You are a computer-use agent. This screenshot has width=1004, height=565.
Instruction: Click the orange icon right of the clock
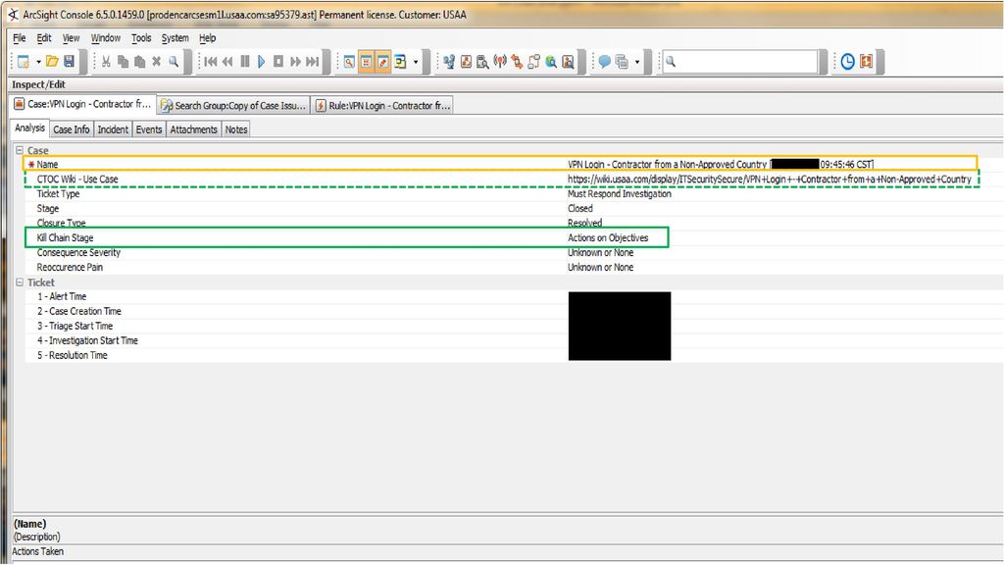[x=867, y=62]
